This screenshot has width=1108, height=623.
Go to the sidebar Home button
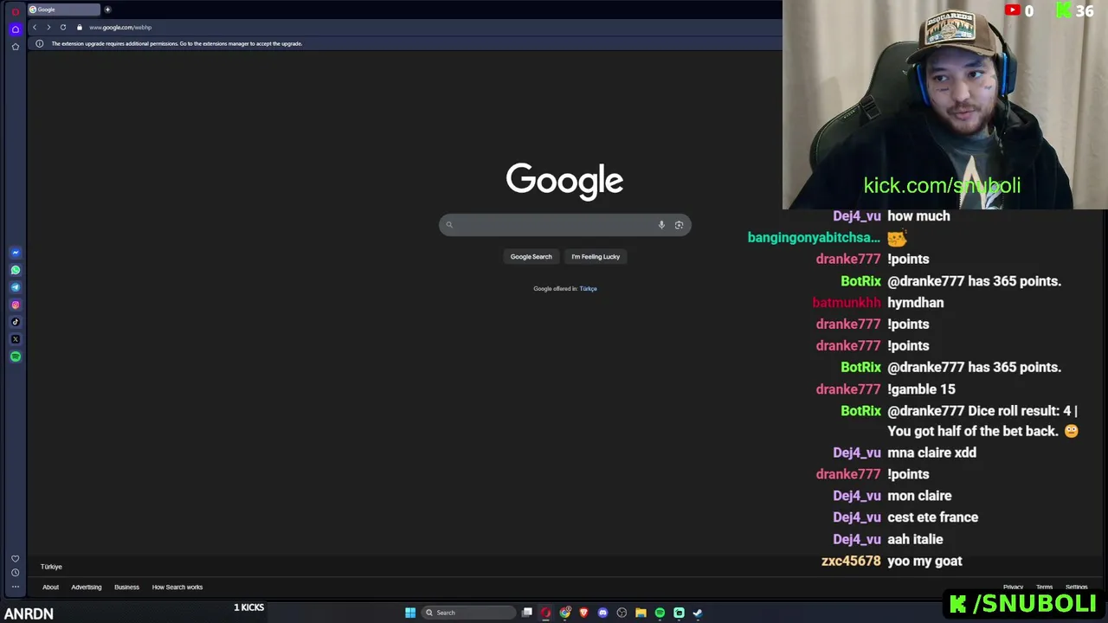(15, 29)
